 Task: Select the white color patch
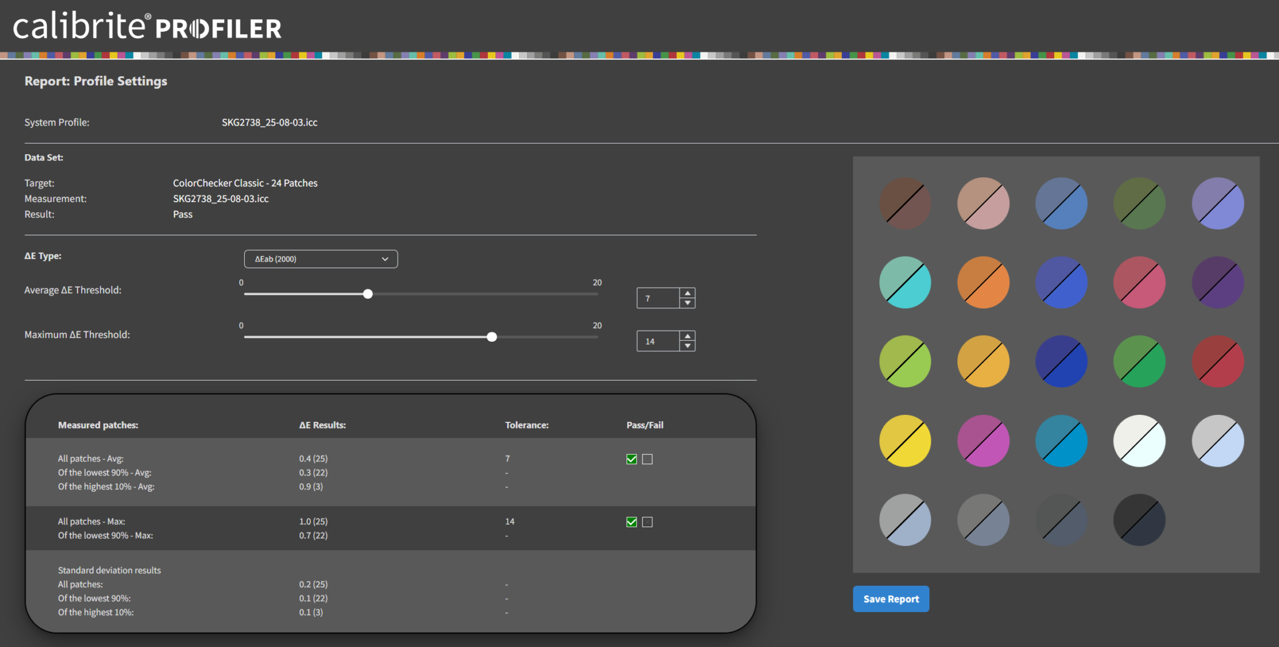coord(1139,440)
